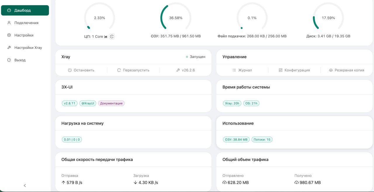Open the @XrayUI link tag
The height and width of the screenshot is (192, 374).
88,103
